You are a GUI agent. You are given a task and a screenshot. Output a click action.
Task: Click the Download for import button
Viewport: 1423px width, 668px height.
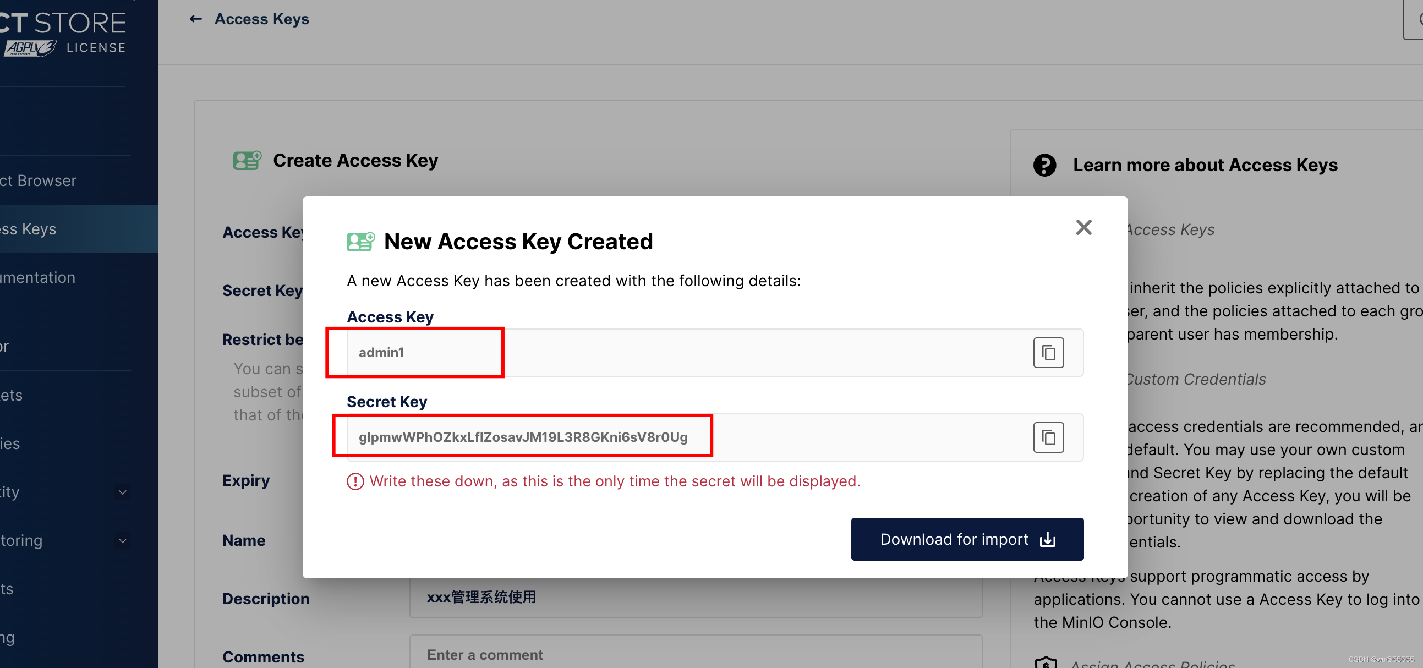pos(967,538)
